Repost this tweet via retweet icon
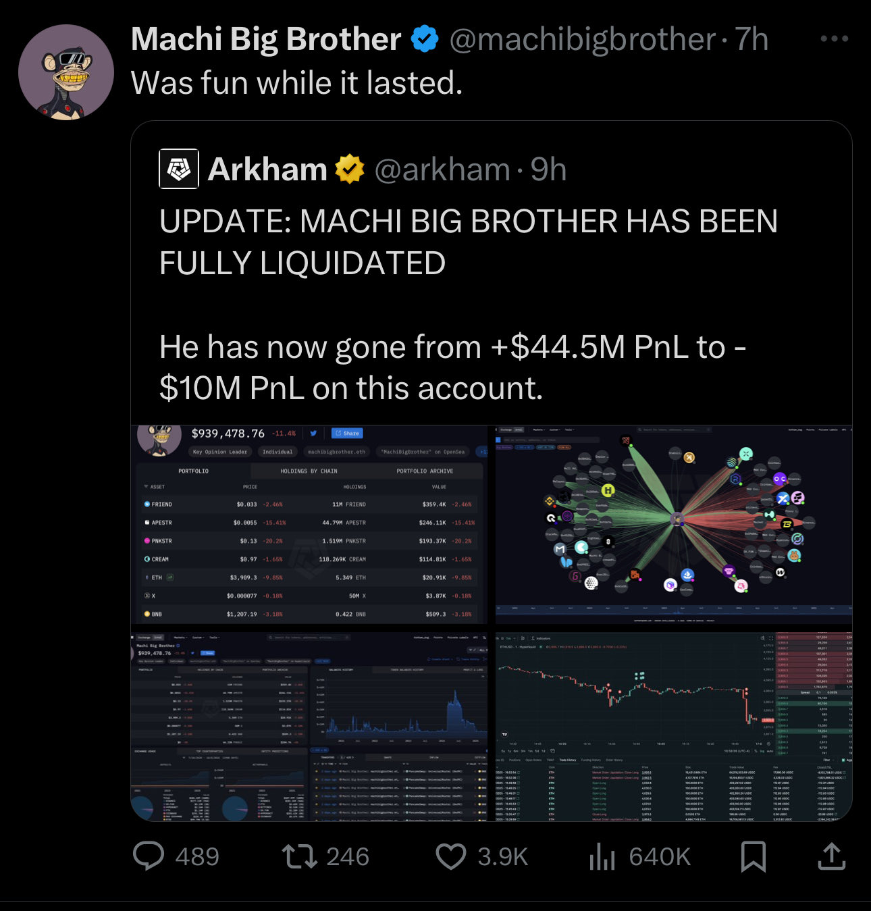The height and width of the screenshot is (911, 871). coord(298,856)
